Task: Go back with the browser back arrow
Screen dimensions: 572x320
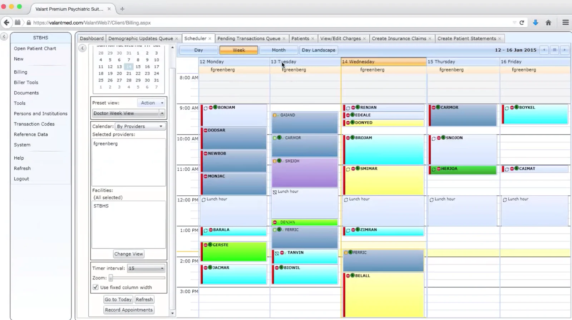Action: [x=6, y=22]
